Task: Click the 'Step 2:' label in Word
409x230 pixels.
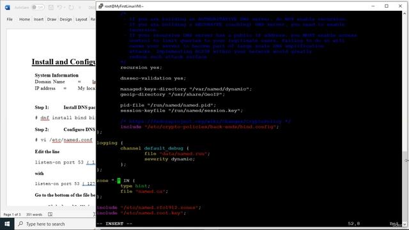Action: click(42, 130)
